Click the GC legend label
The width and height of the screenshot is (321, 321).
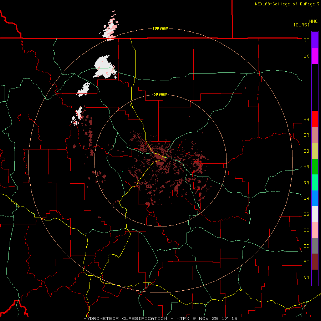pos(306,246)
